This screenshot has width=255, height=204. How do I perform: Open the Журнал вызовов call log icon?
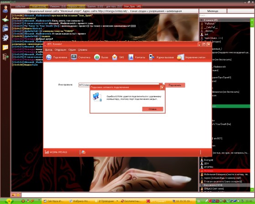(151, 57)
